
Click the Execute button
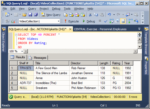click(72, 21)
